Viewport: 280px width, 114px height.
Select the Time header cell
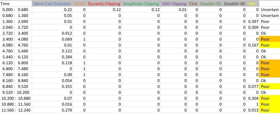(16, 4)
